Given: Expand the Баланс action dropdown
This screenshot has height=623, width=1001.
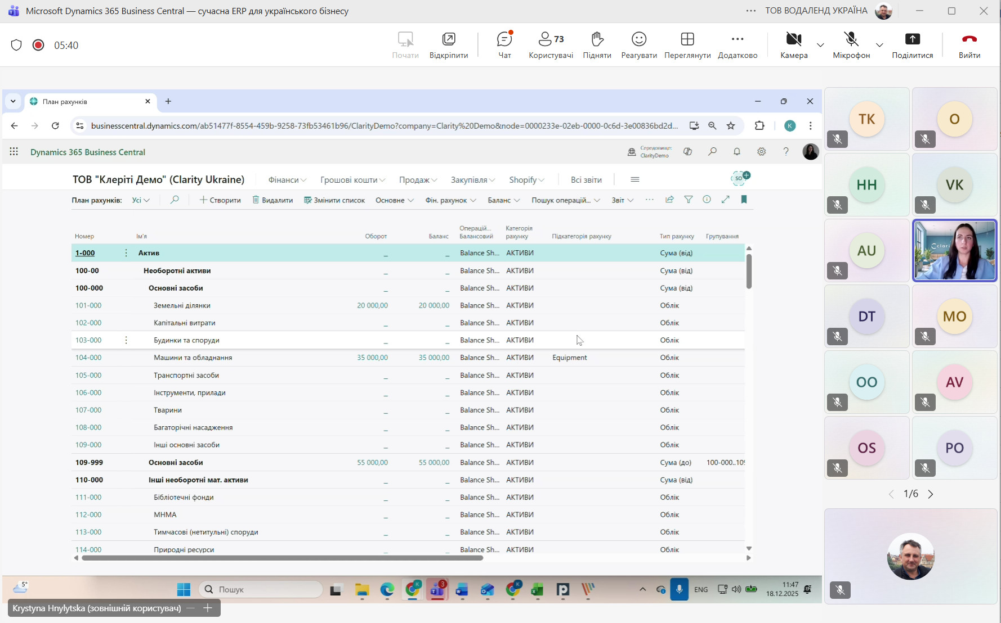Looking at the screenshot, I should tap(503, 200).
